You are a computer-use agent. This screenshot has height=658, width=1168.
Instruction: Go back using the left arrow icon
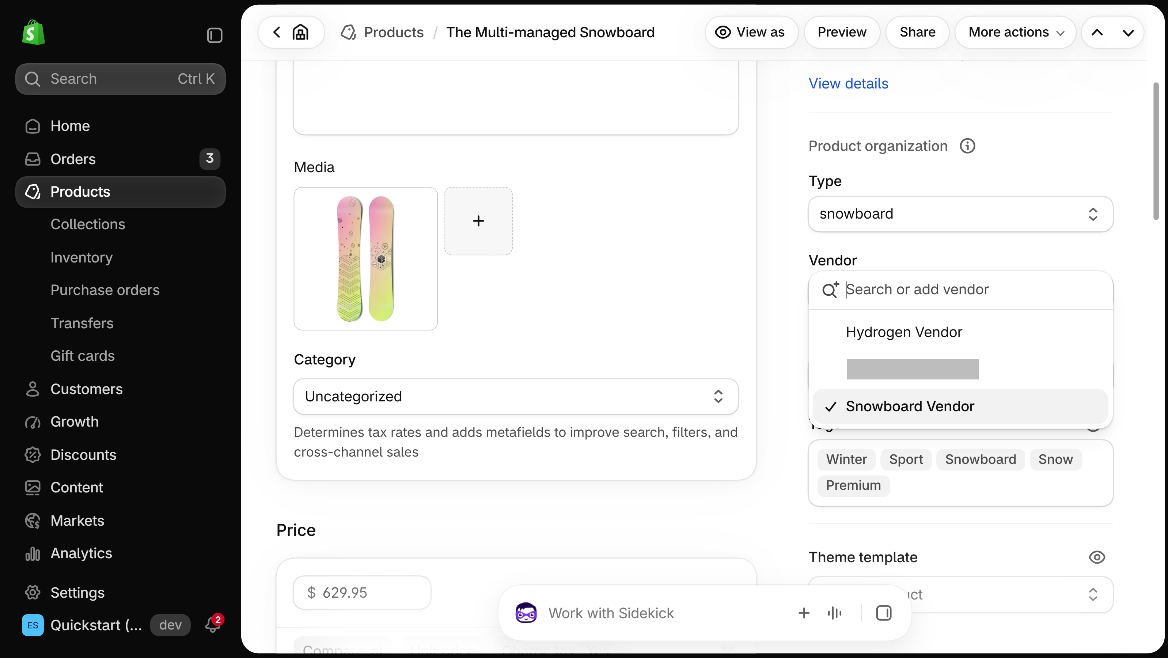pyautogui.click(x=277, y=32)
